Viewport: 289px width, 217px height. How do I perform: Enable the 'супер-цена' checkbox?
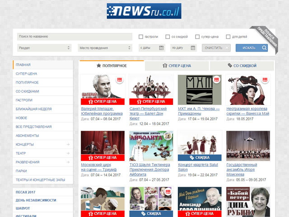pyautogui.click(x=197, y=37)
